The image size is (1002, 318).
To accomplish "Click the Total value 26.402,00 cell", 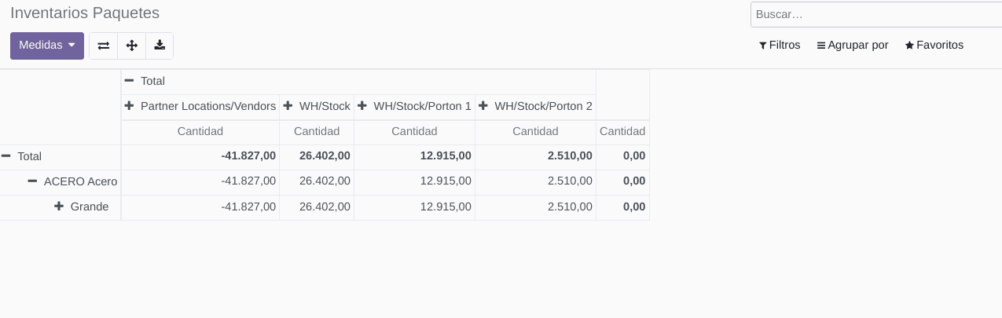I will (325, 156).
